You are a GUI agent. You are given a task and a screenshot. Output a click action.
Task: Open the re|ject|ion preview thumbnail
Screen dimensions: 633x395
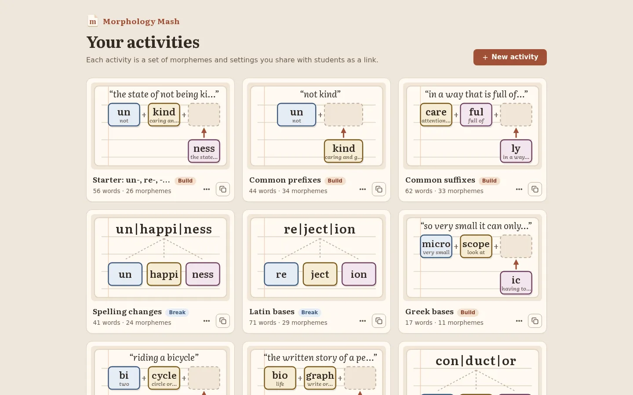tap(316, 258)
